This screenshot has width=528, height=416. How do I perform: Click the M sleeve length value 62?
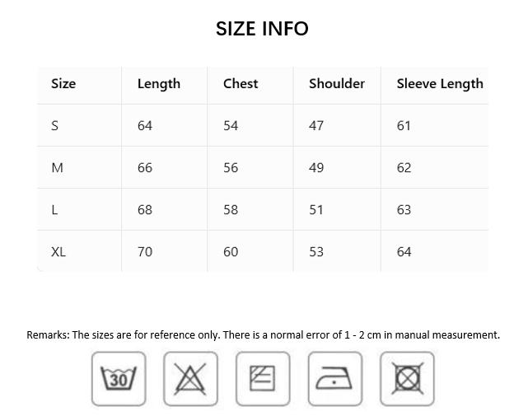pyautogui.click(x=404, y=168)
